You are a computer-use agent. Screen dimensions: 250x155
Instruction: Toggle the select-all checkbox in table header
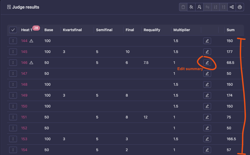coord(13,30)
